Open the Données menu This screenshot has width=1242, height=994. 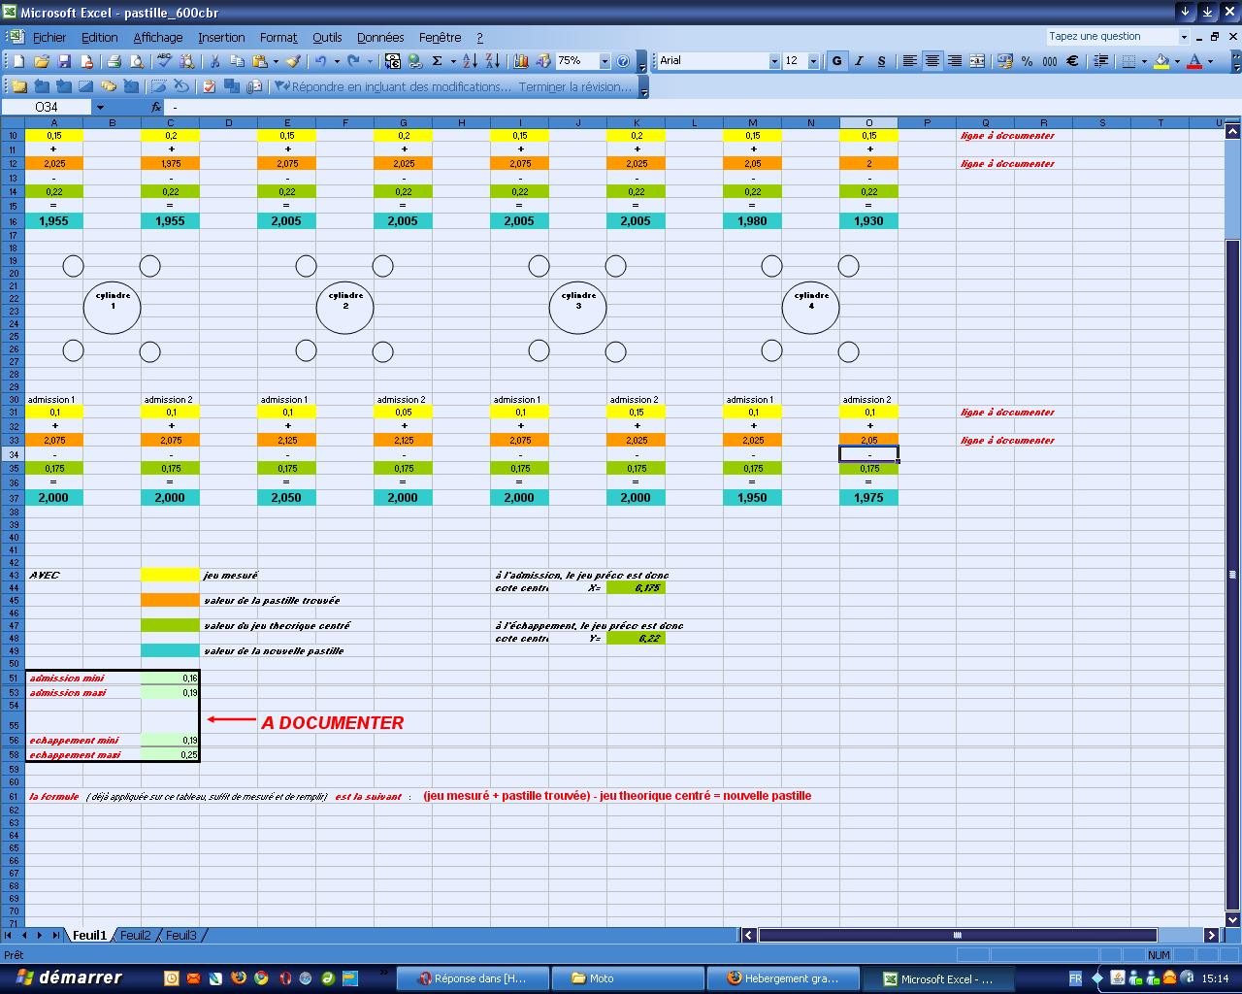point(379,37)
